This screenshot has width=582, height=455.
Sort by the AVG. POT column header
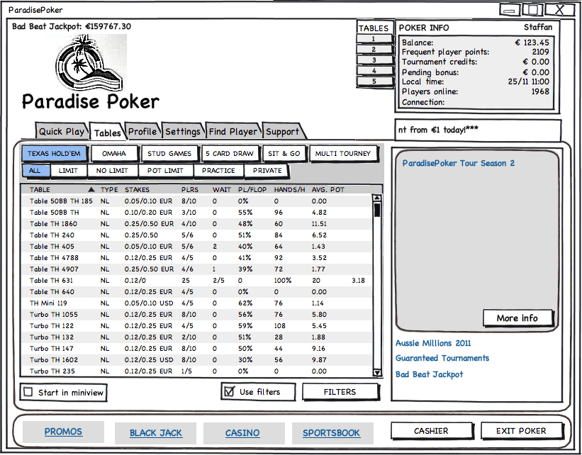(328, 190)
